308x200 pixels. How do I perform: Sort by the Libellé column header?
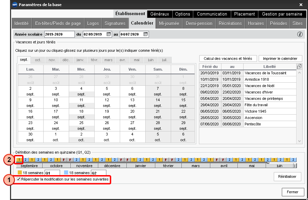pyautogui.click(x=270, y=67)
